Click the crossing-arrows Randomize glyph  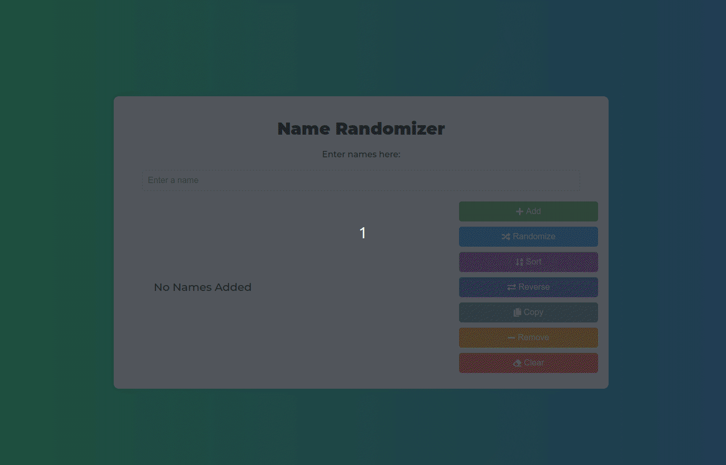505,237
